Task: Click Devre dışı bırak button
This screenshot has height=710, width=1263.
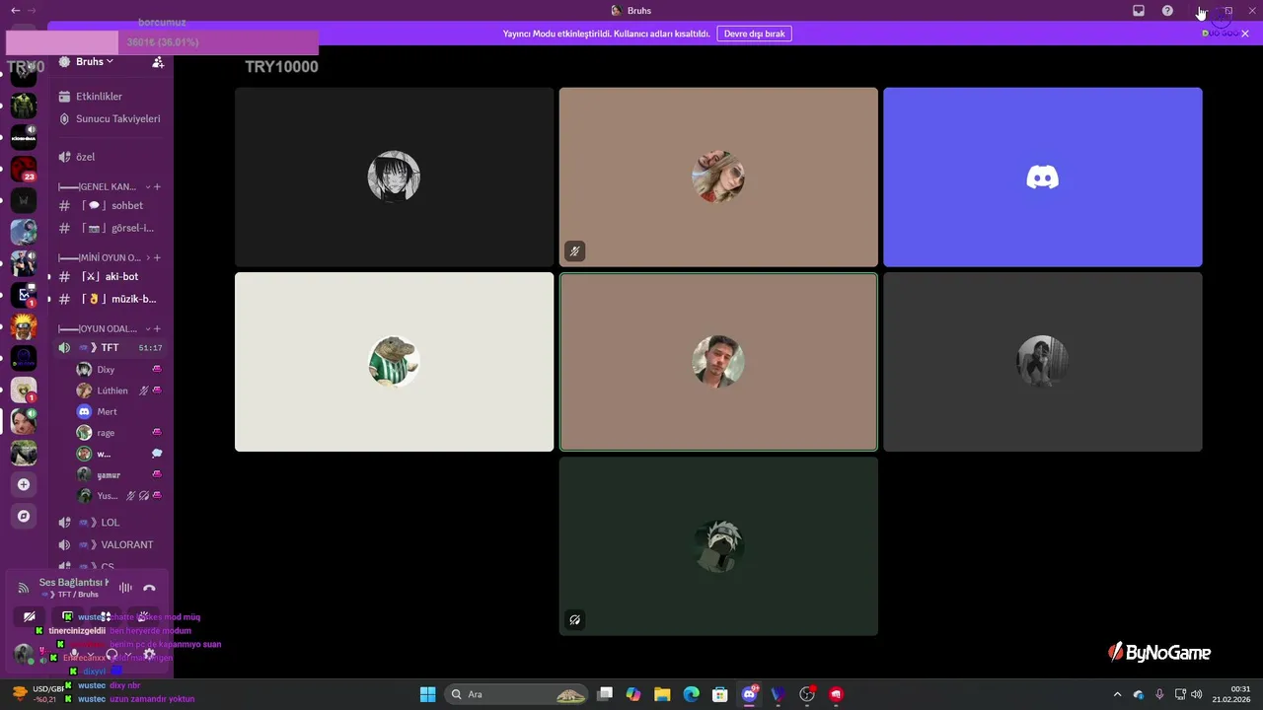Action: [754, 34]
